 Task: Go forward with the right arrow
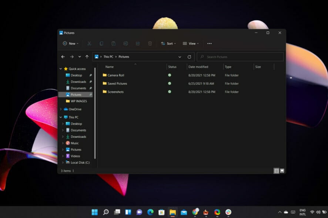(x=72, y=57)
